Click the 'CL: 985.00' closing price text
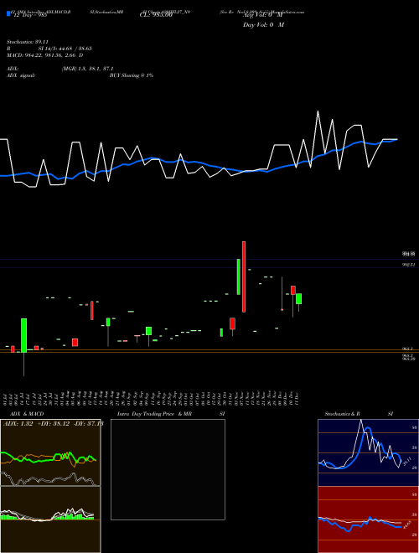 (x=156, y=15)
